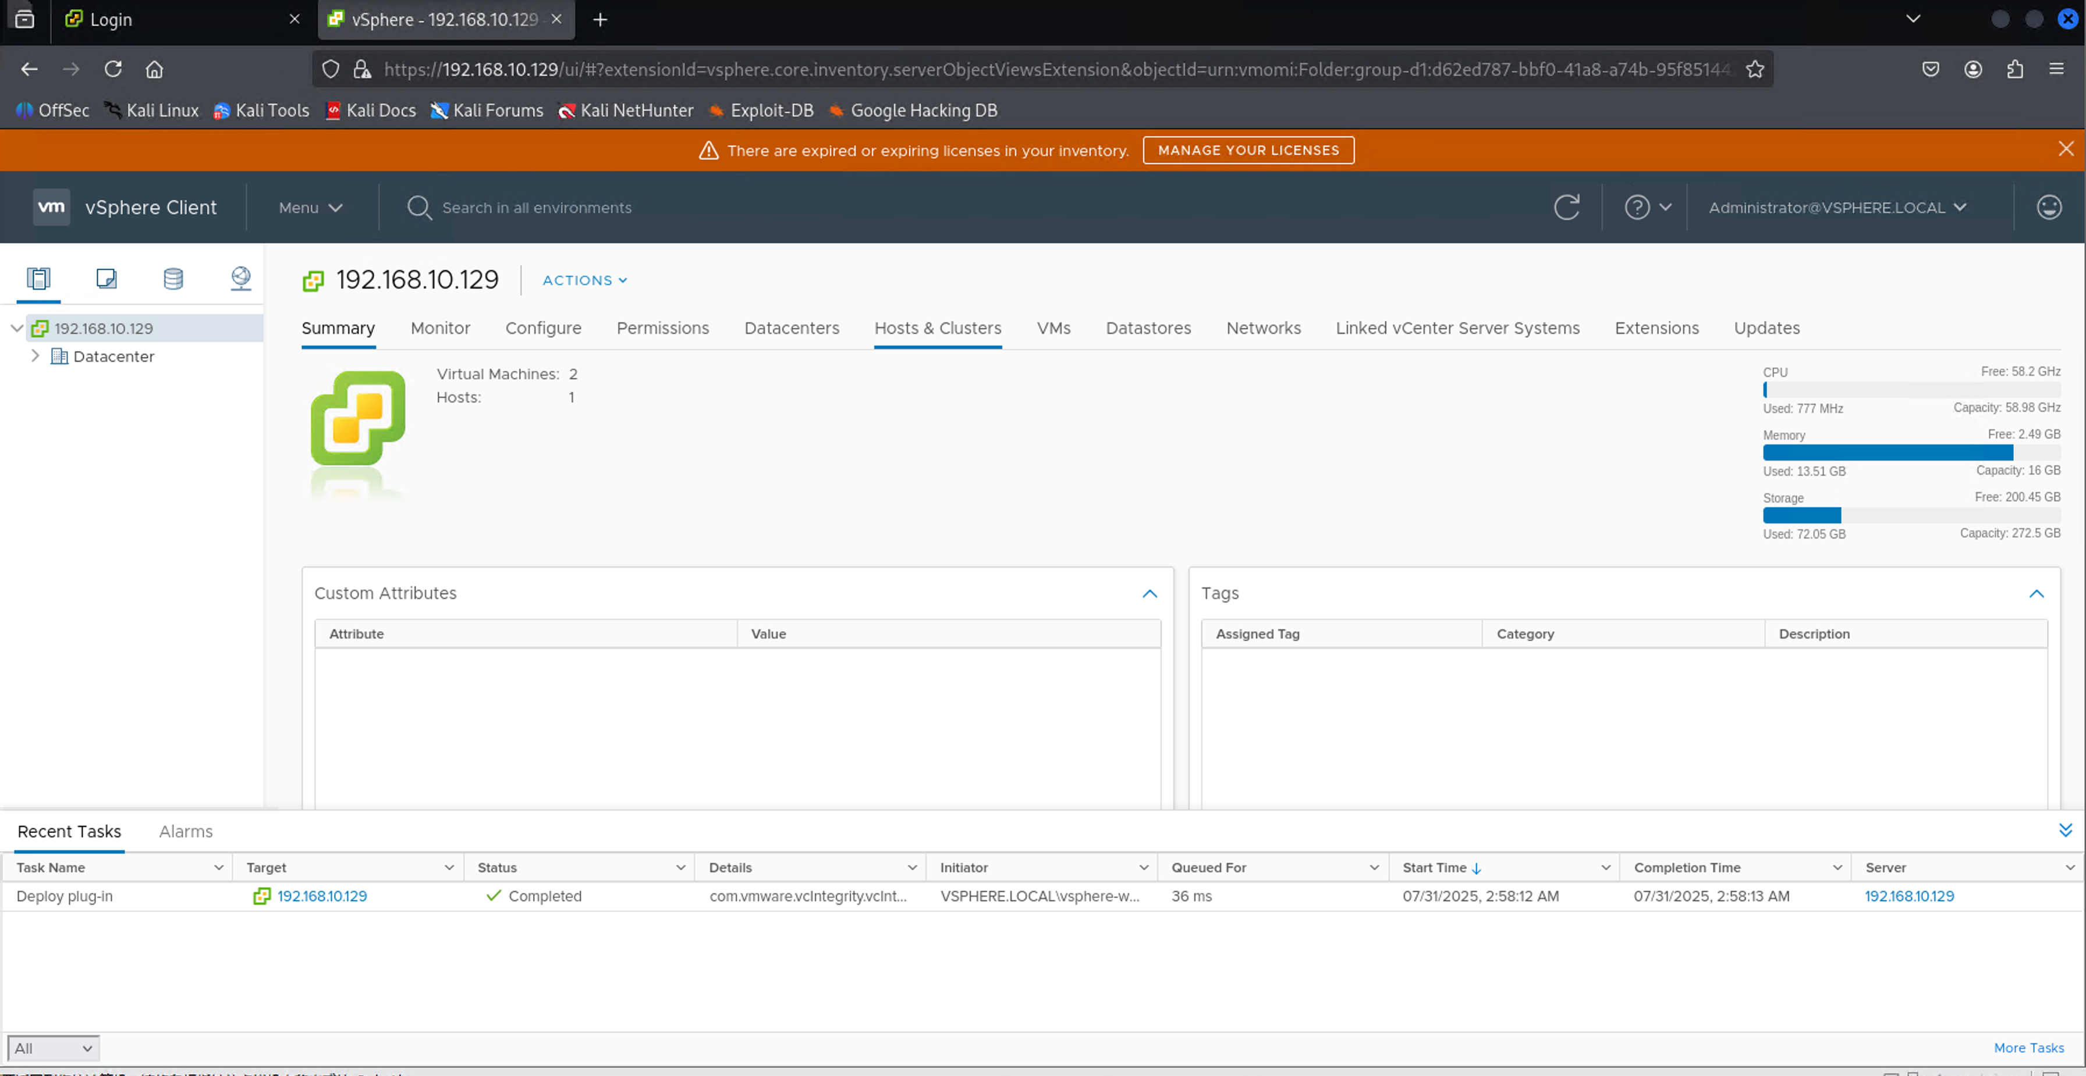
Task: Click the smiley feedback icon
Action: tap(2048, 207)
